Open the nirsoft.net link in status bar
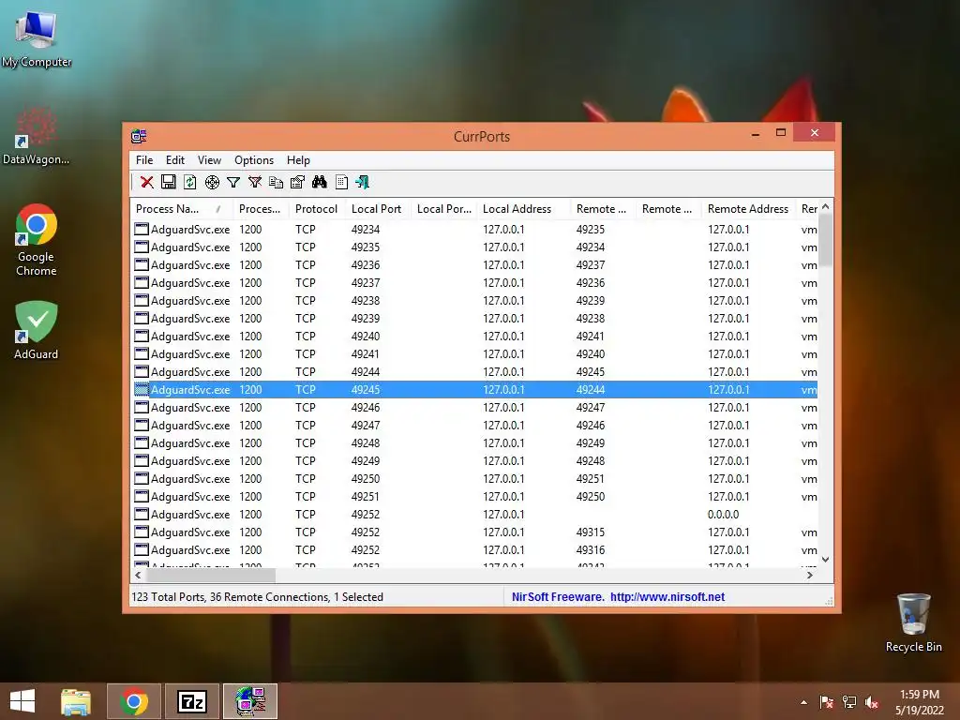Screen dimensions: 960x720 coord(667,597)
